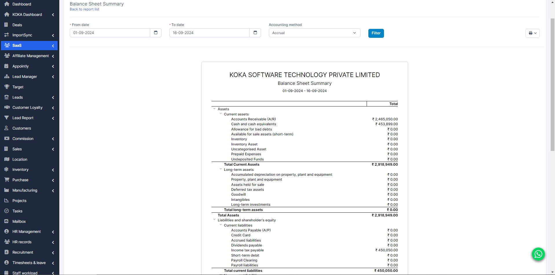Open the Staff workload menu
The width and height of the screenshot is (555, 275).
click(x=29, y=273)
